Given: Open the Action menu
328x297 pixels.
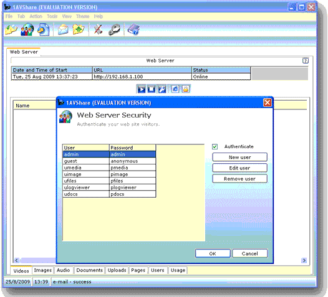Looking at the screenshot, I should 36,16.
